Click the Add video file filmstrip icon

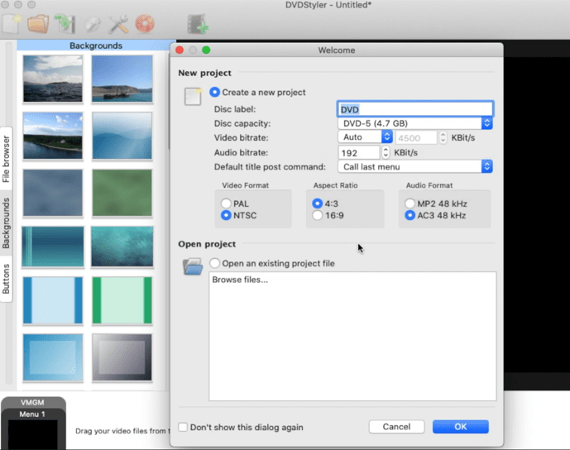[x=197, y=24]
